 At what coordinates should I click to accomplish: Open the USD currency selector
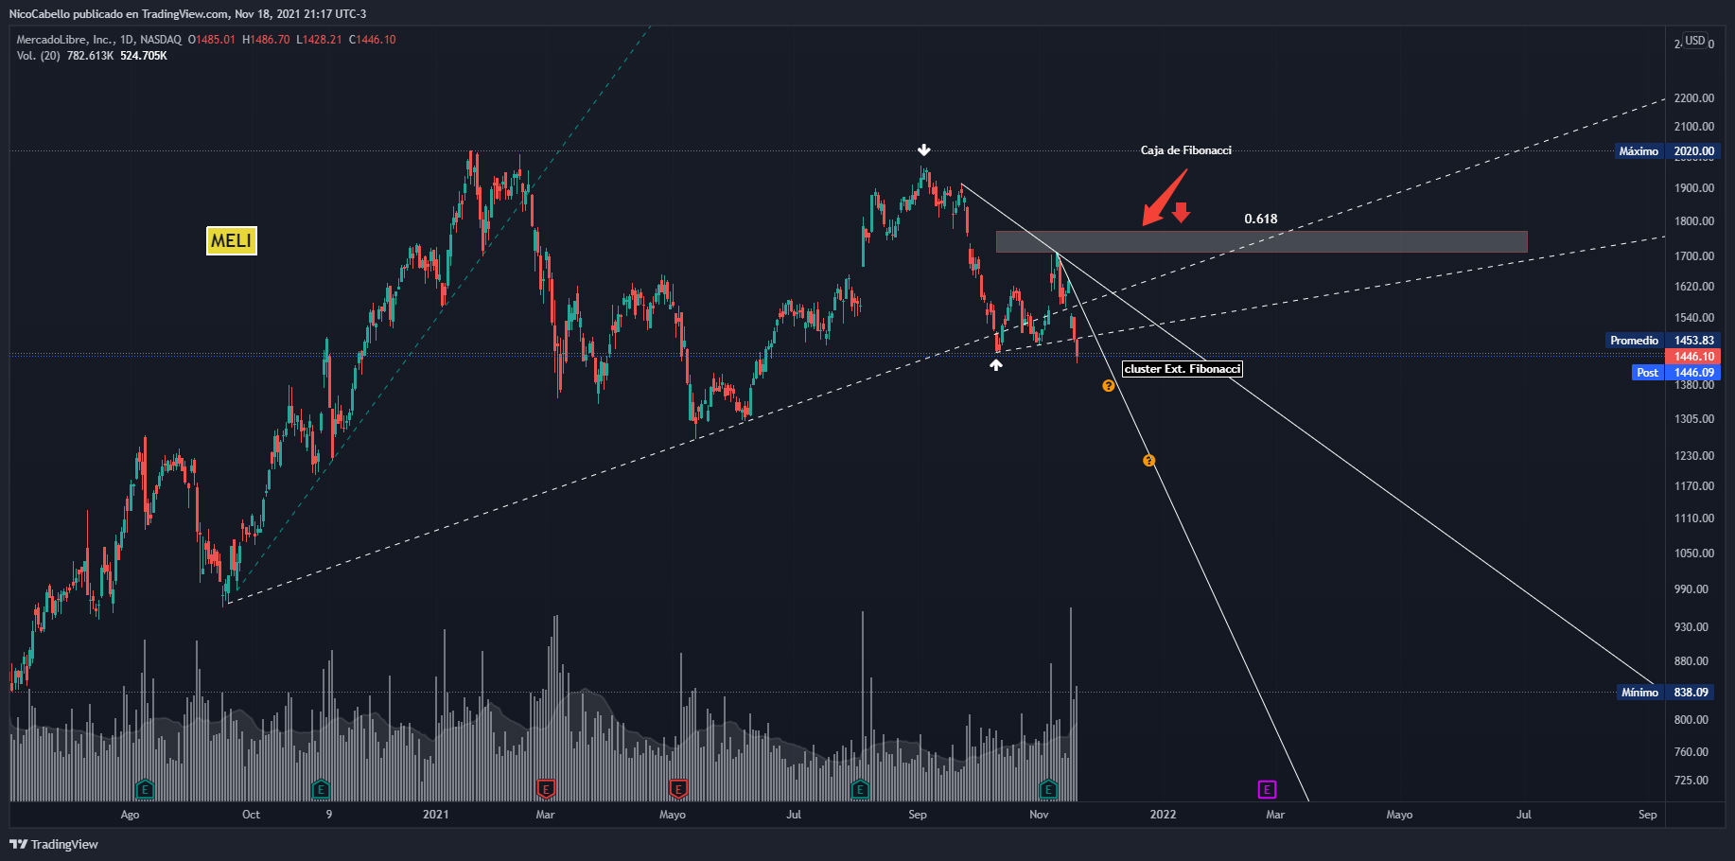[1694, 41]
